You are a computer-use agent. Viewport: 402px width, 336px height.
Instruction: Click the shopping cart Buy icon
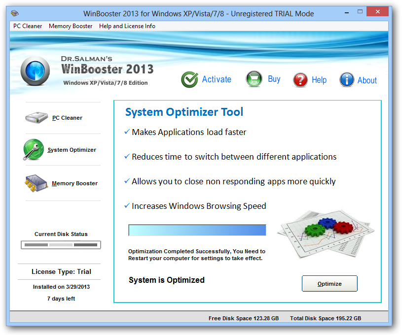tap(254, 79)
